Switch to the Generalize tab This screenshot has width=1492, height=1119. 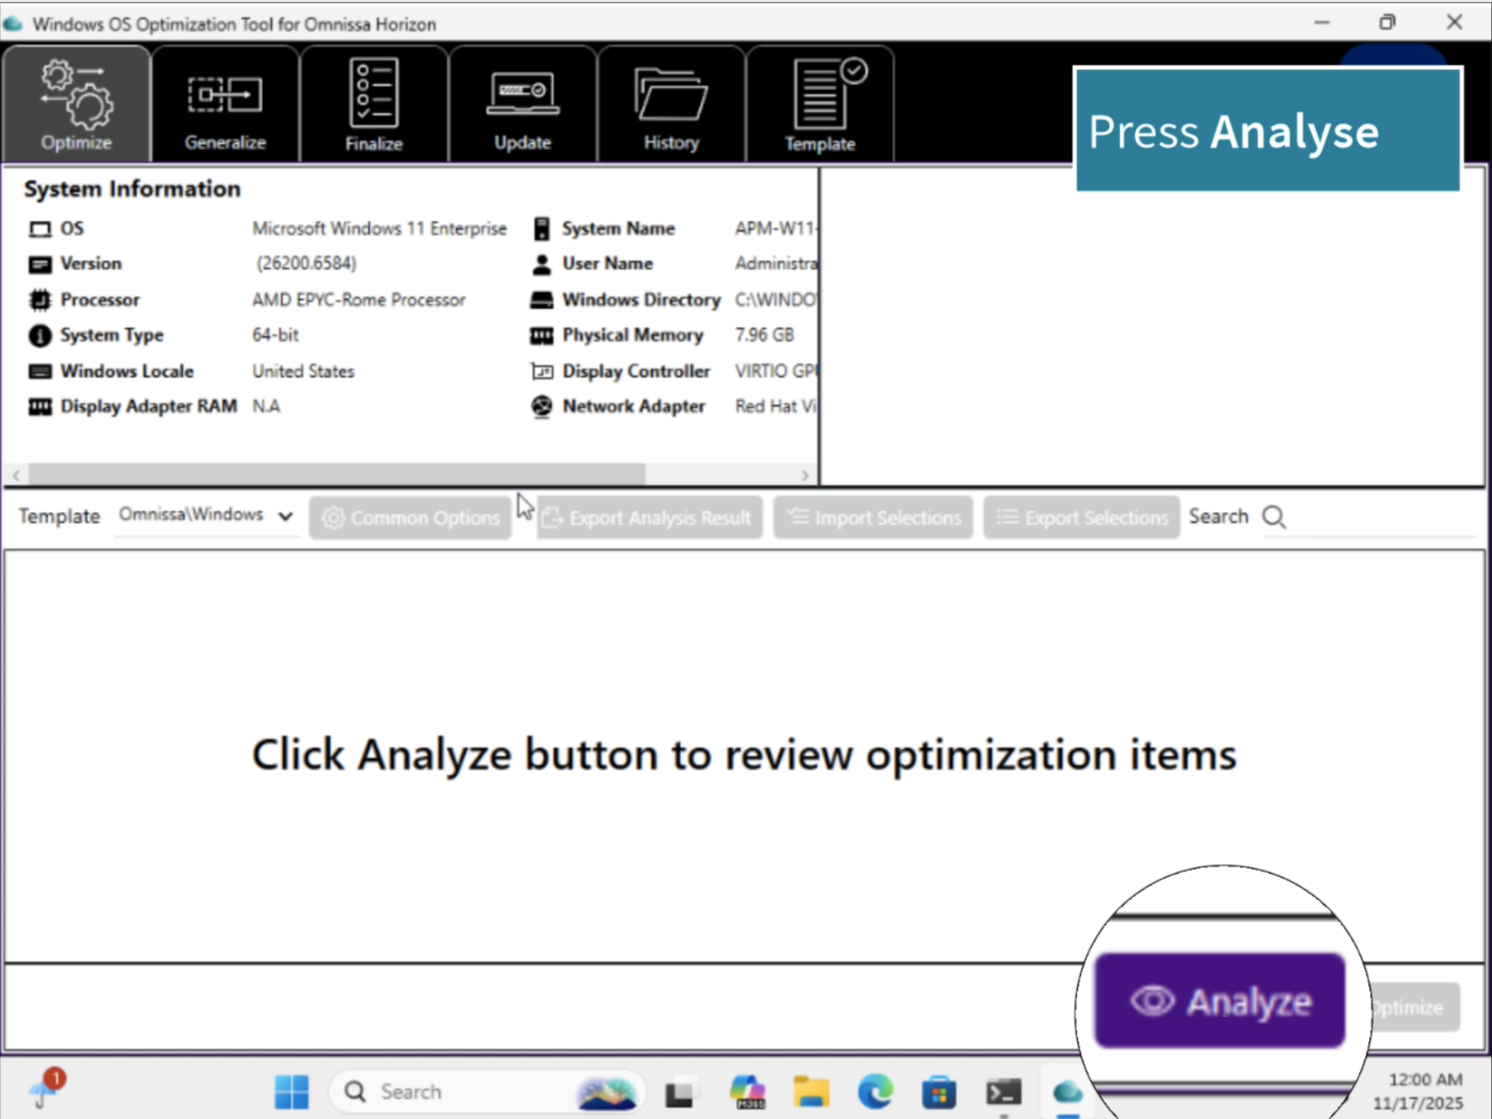click(x=225, y=105)
